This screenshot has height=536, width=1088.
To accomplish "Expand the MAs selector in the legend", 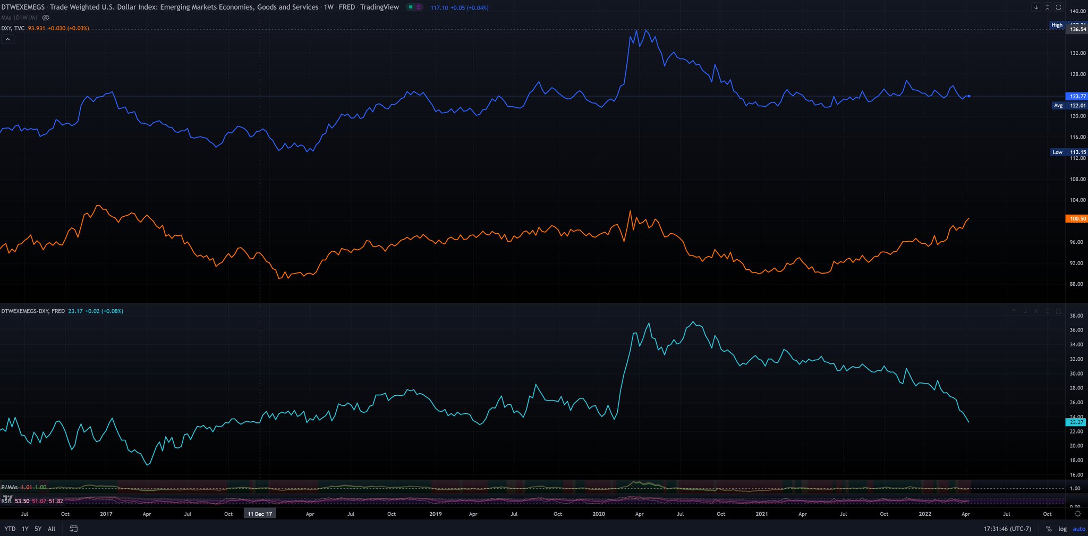I will [6, 18].
